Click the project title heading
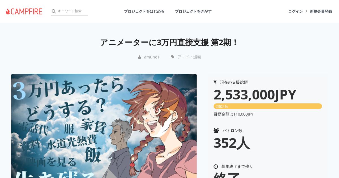The height and width of the screenshot is (178, 339). pos(169,42)
